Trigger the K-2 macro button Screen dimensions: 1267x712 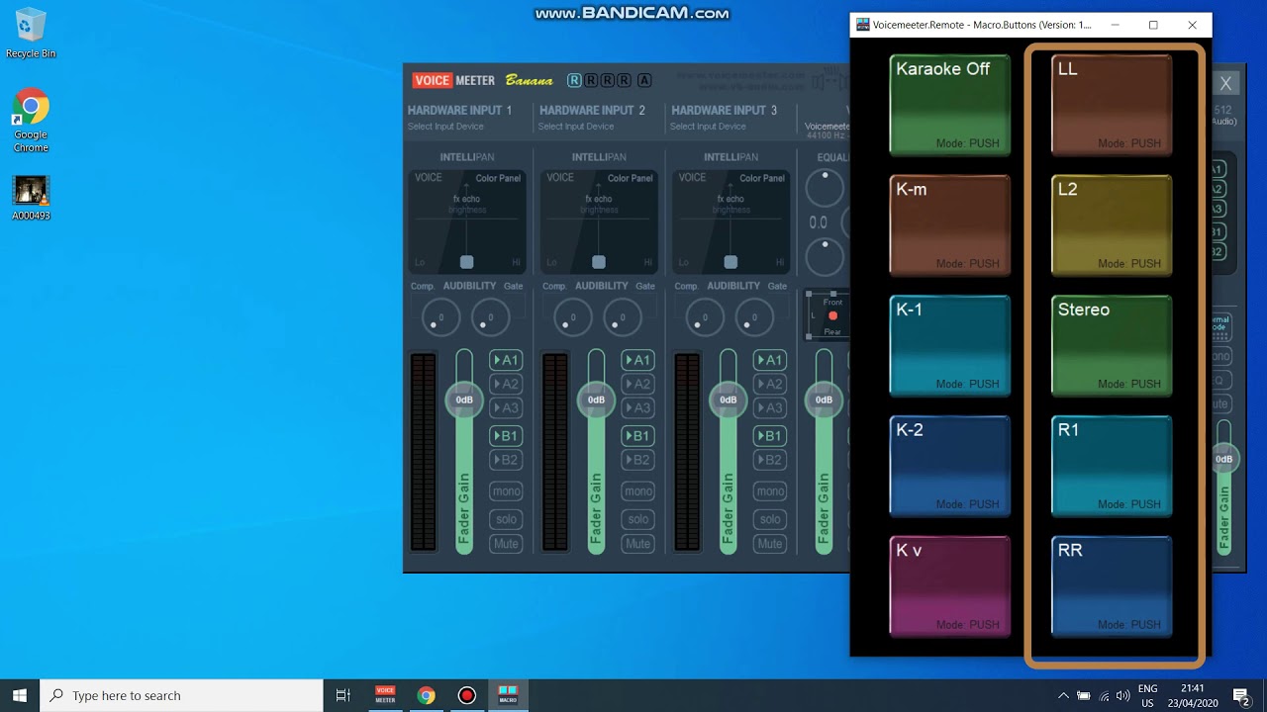pyautogui.click(x=949, y=467)
